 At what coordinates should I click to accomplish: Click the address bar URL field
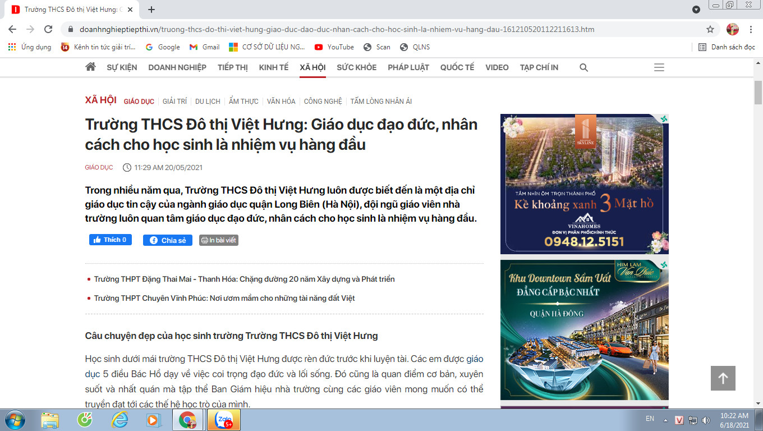pos(337,29)
